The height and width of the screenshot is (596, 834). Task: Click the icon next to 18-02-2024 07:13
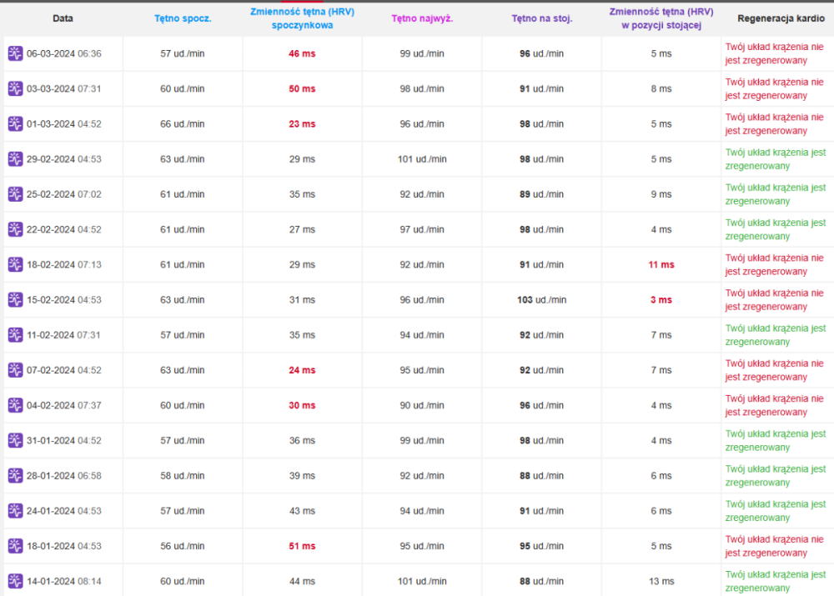pyautogui.click(x=15, y=265)
